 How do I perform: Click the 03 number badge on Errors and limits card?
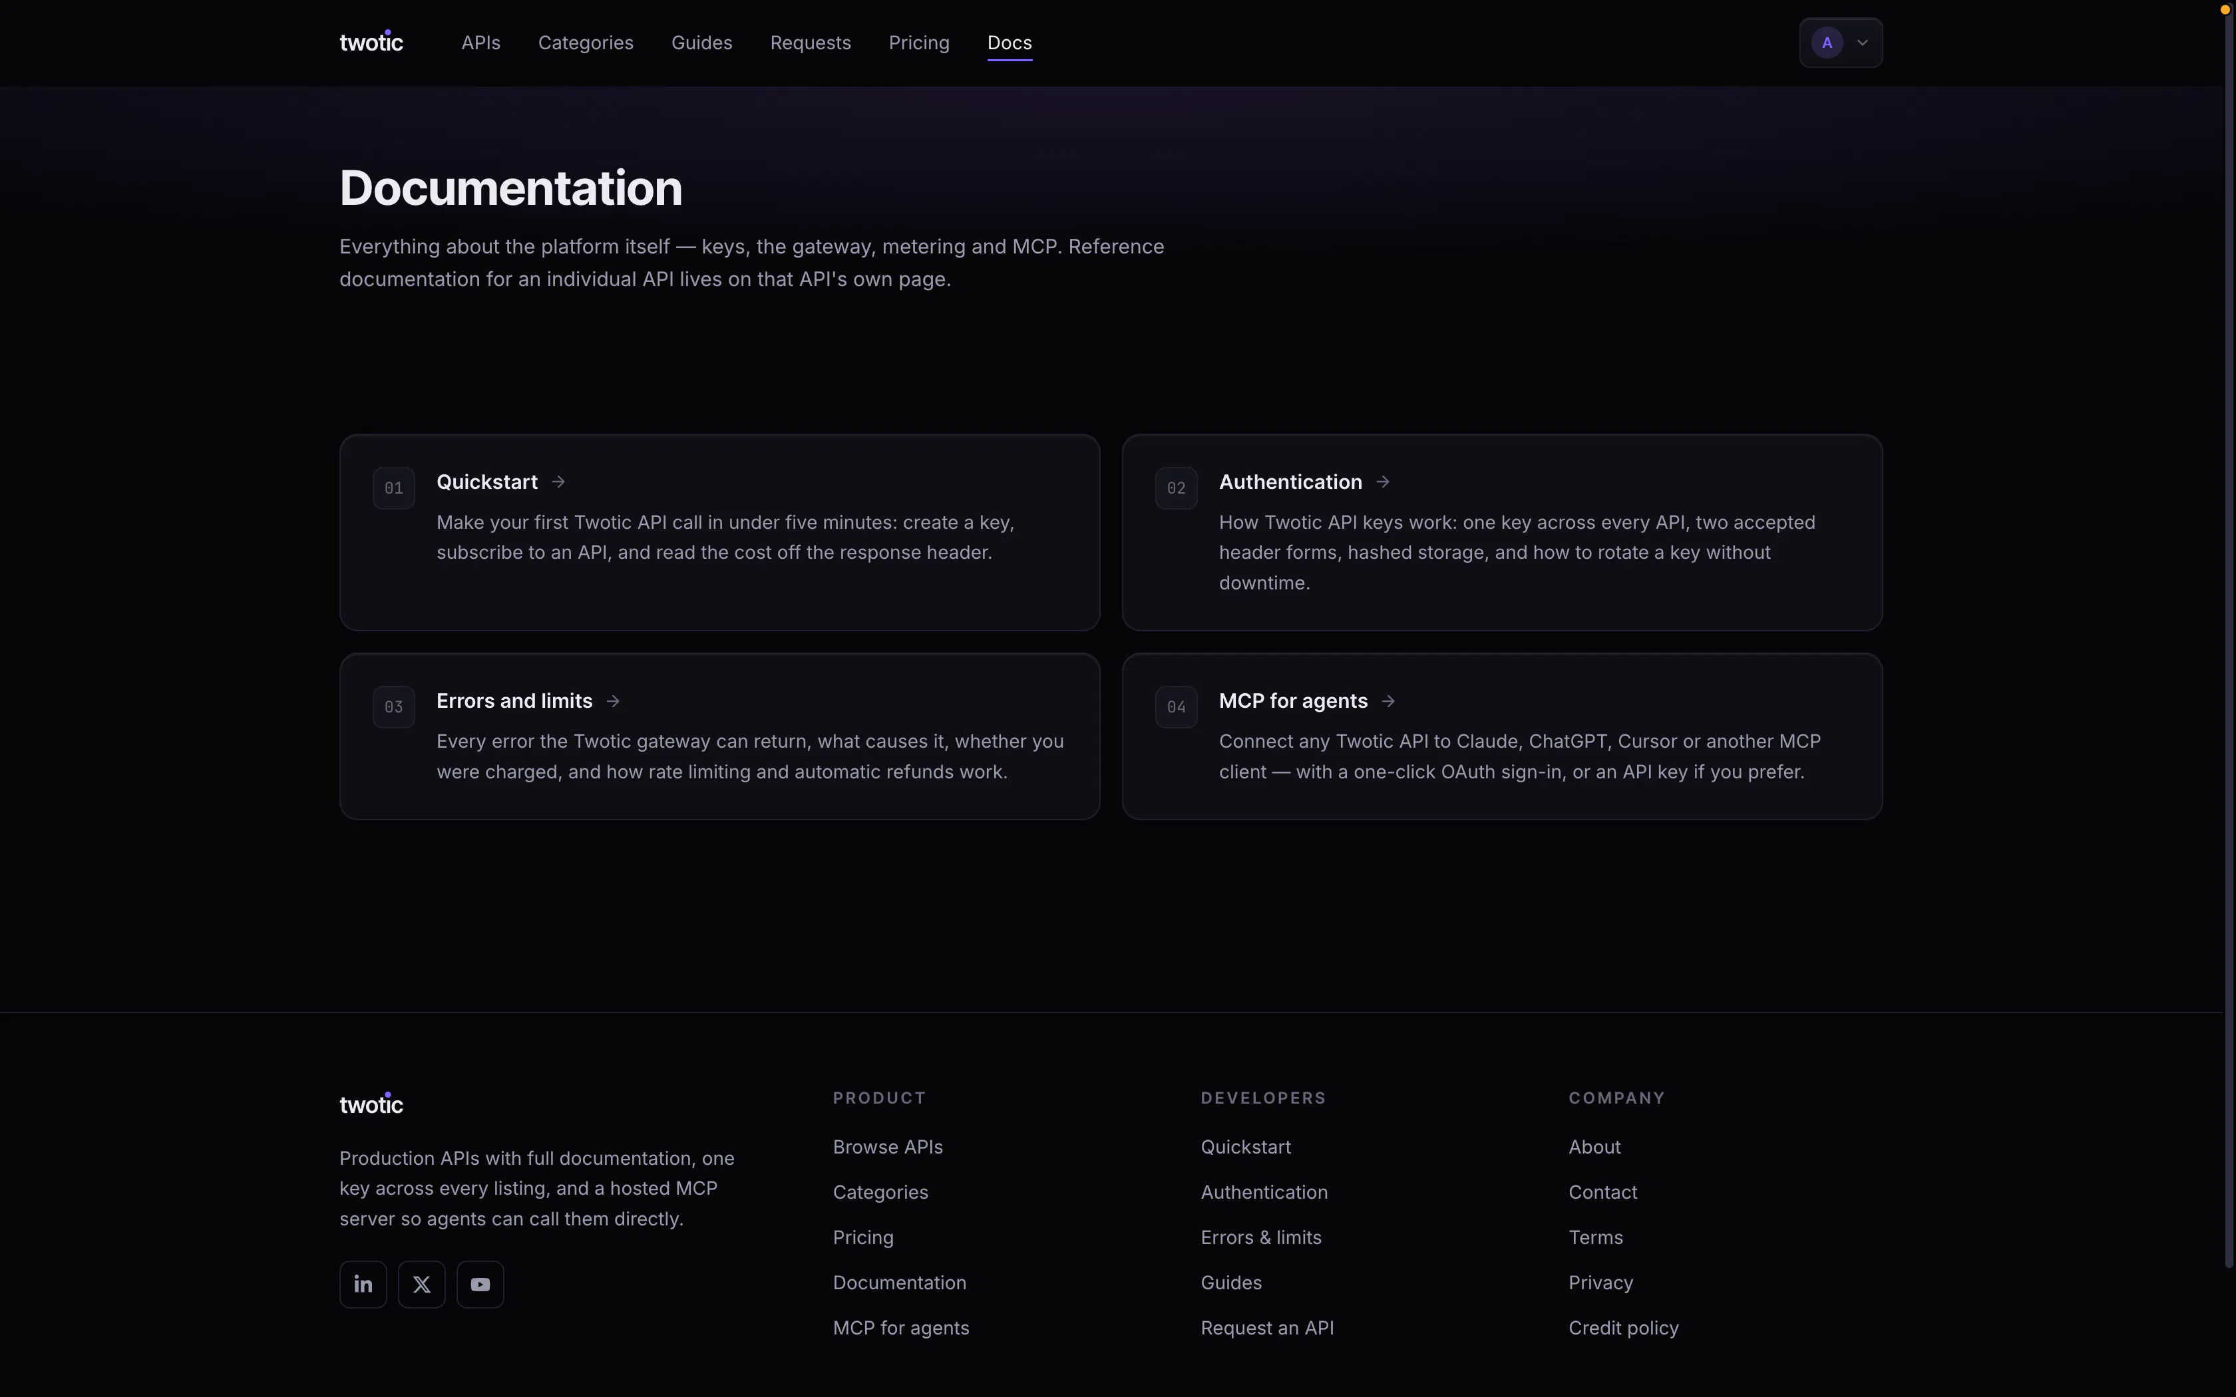[393, 706]
